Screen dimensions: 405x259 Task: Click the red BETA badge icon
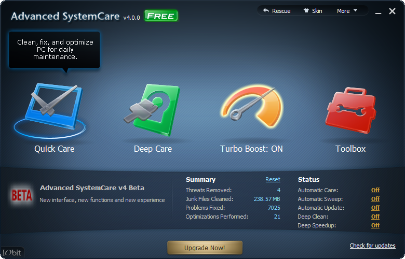(x=21, y=194)
